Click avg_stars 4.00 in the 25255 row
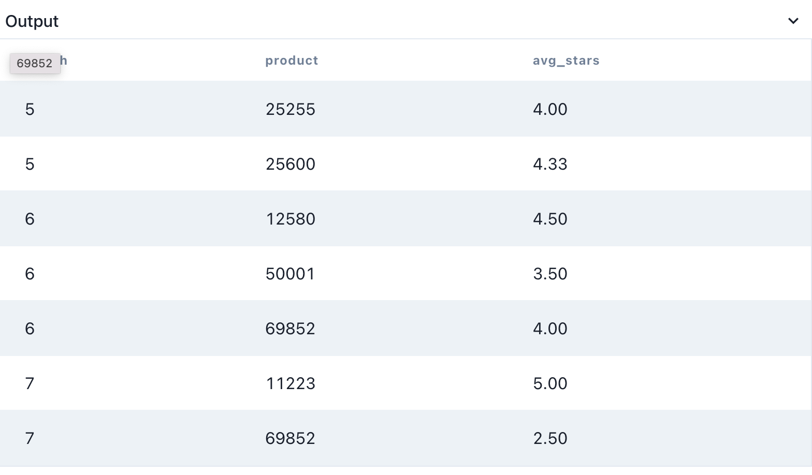 pos(550,109)
